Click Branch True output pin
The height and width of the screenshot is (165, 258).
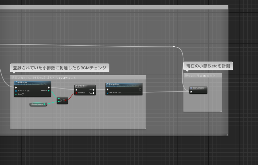tap(93, 90)
